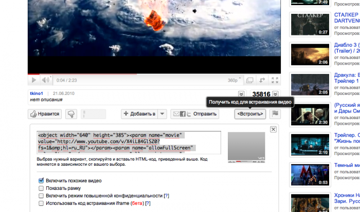
Task: Open the Дракула trailer thumbnail (2:05)
Action: [310, 85]
